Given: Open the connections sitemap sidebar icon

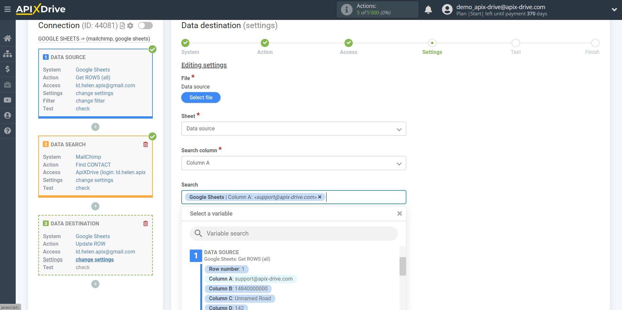Looking at the screenshot, I should point(8,54).
